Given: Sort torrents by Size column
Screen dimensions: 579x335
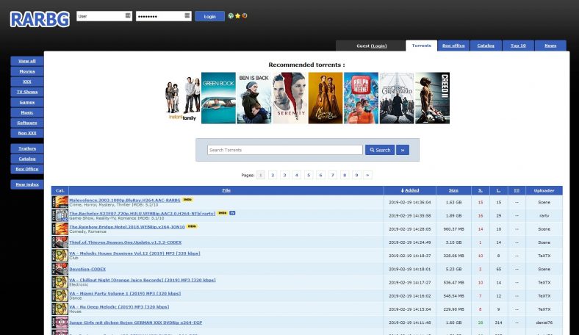Looking at the screenshot, I should click(x=453, y=190).
